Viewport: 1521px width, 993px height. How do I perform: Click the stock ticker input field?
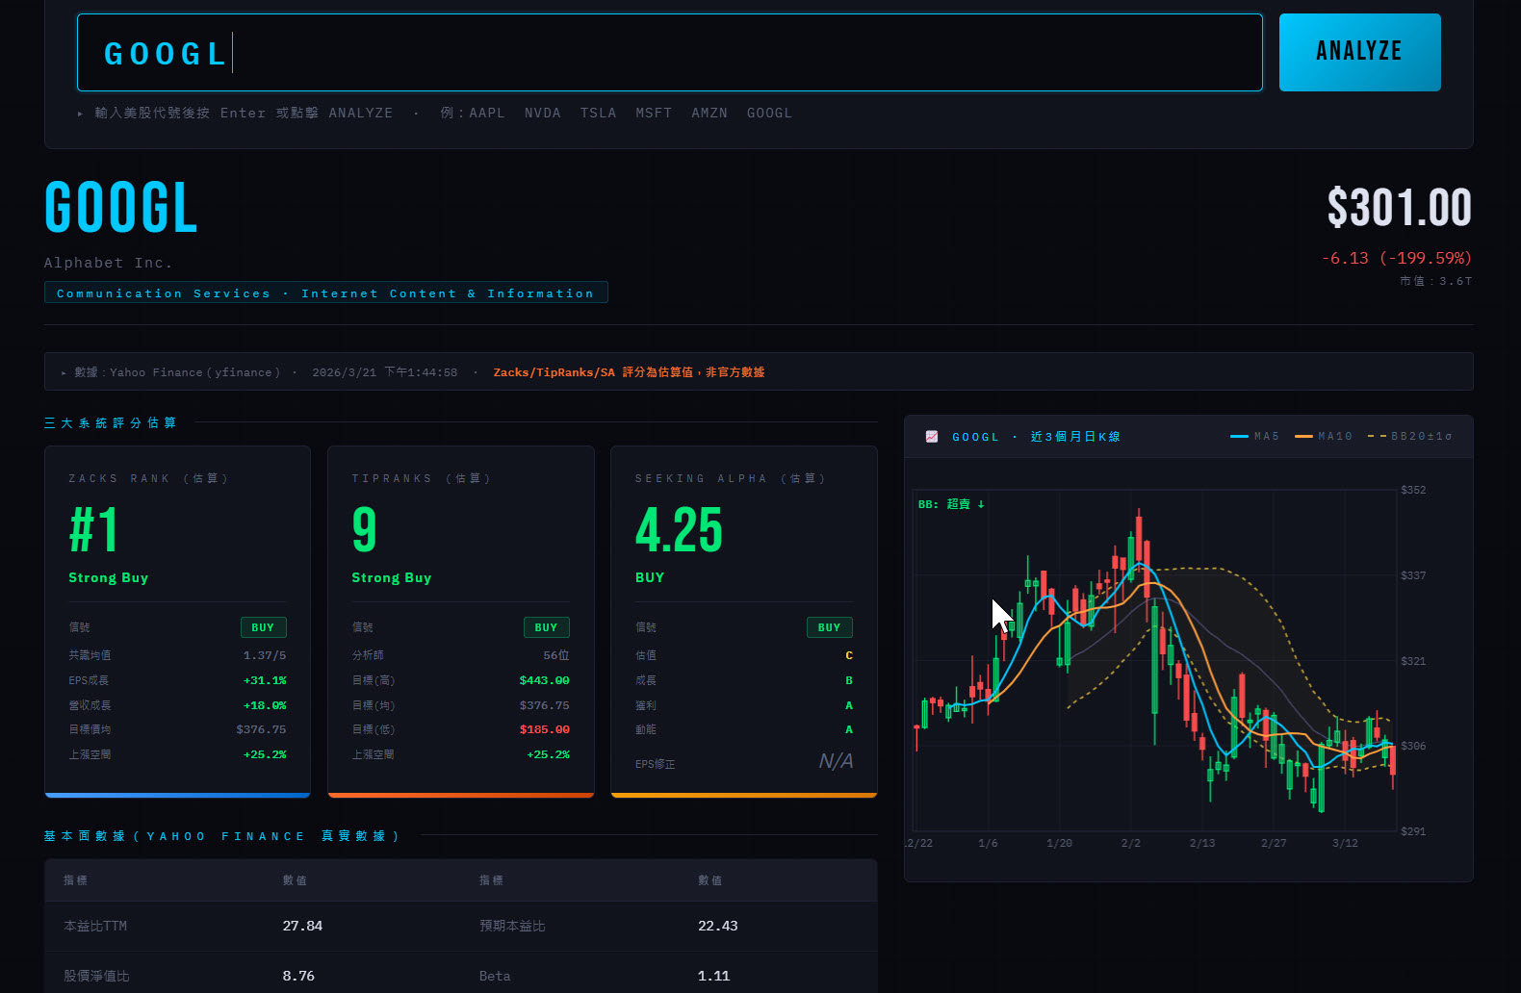669,53
